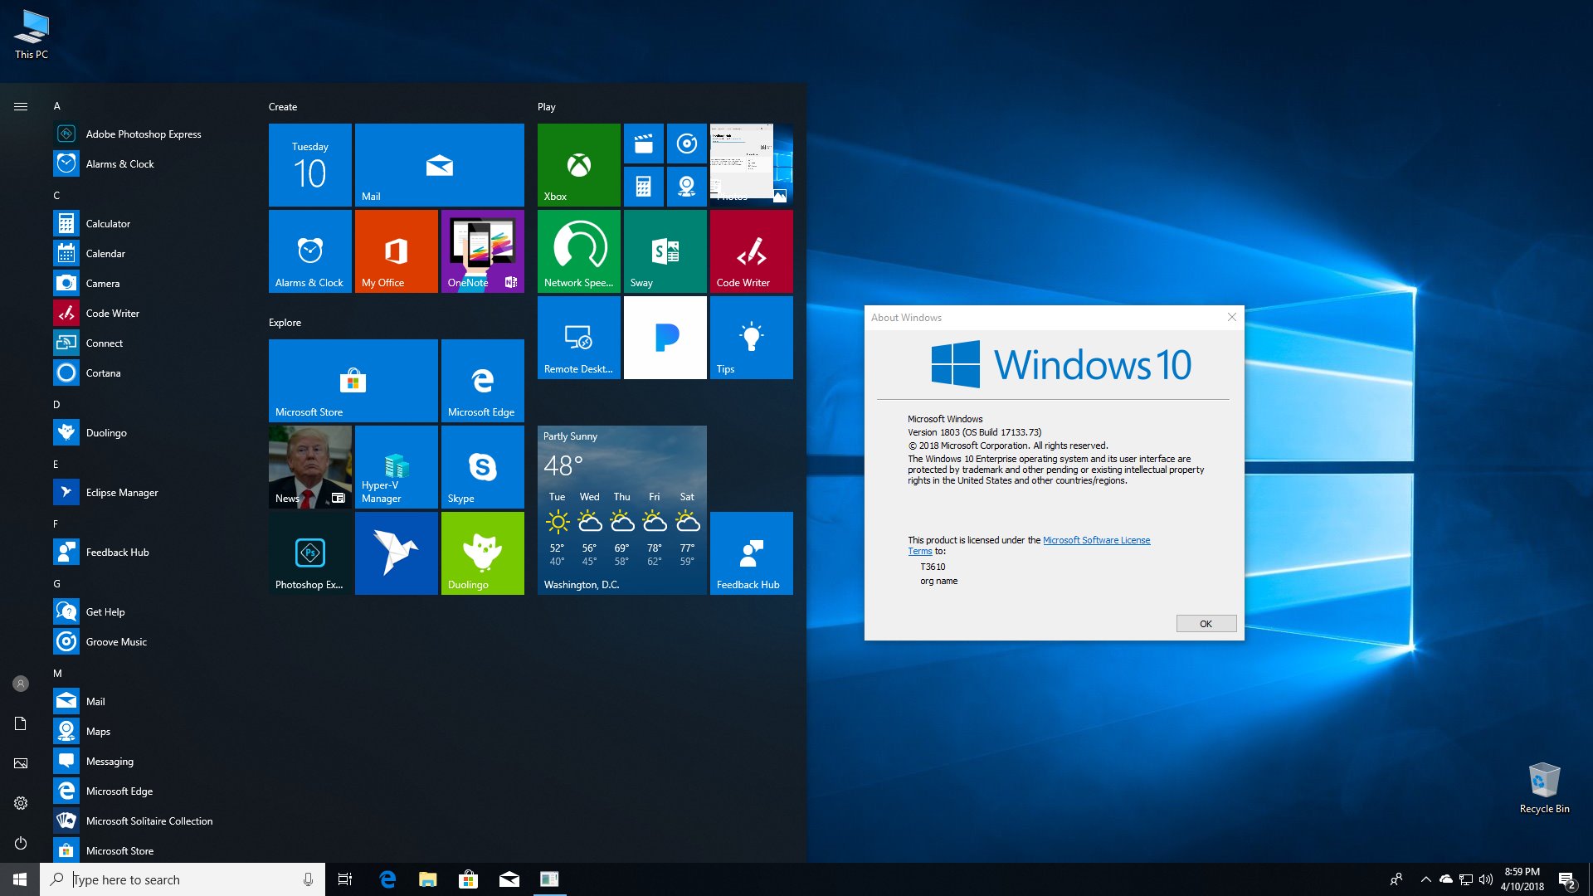Open the Action Center notifications
This screenshot has width=1593, height=896.
(1567, 879)
